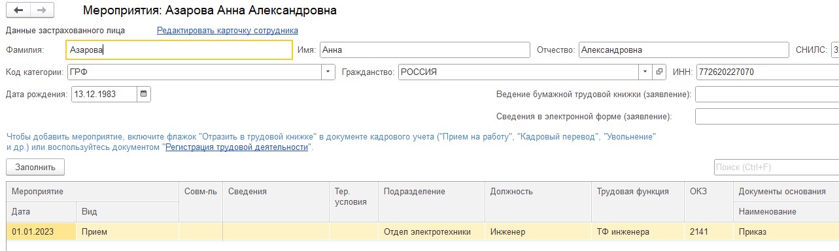
Task: Click the electronic form statement field
Action: point(767,117)
